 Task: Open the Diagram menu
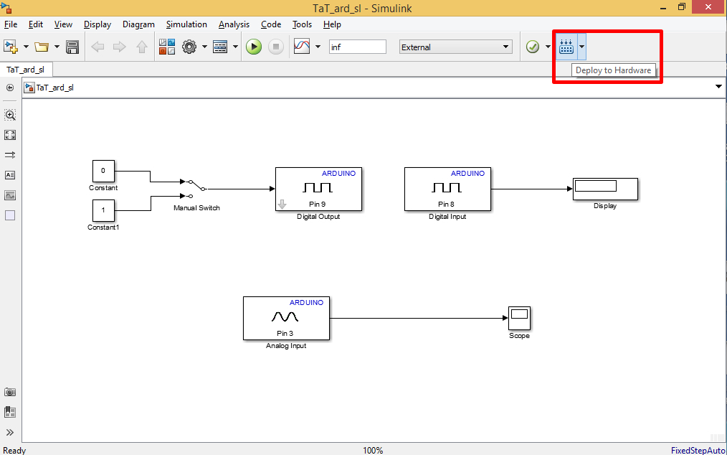coord(138,24)
